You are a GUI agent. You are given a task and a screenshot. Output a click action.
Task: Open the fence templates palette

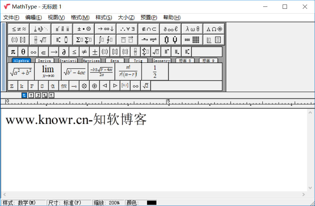click(19, 40)
